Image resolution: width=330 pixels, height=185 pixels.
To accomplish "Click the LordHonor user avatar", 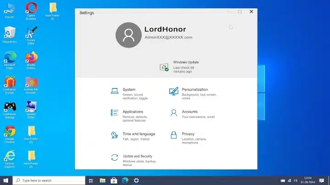I will [x=128, y=35].
